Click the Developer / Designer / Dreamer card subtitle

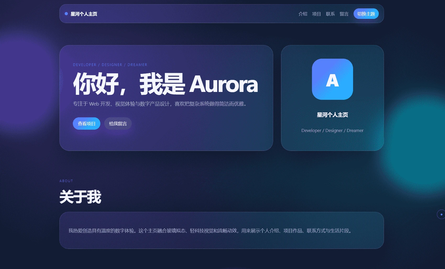click(x=332, y=130)
